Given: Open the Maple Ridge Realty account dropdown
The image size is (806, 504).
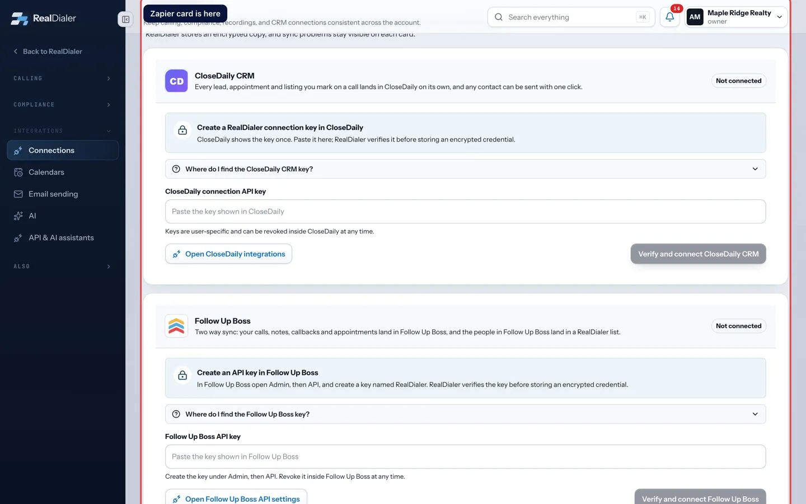Looking at the screenshot, I should 737,17.
